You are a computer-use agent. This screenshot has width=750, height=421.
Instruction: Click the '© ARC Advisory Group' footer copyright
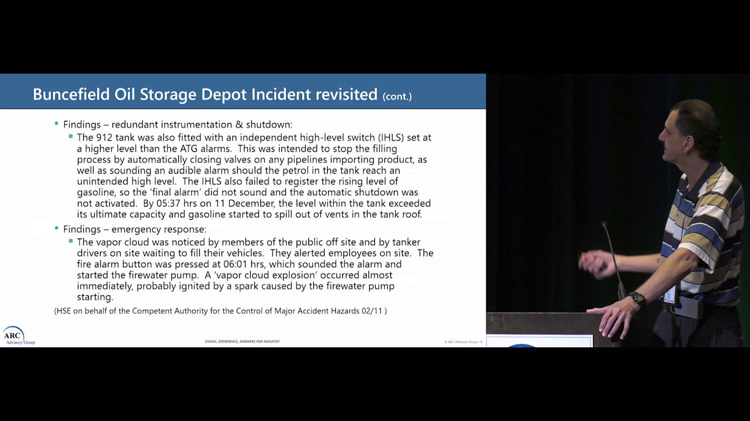463,341
